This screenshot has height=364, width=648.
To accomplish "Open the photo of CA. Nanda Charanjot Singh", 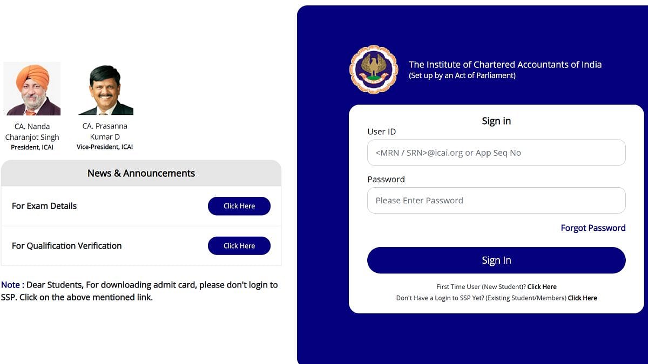I will (32, 88).
